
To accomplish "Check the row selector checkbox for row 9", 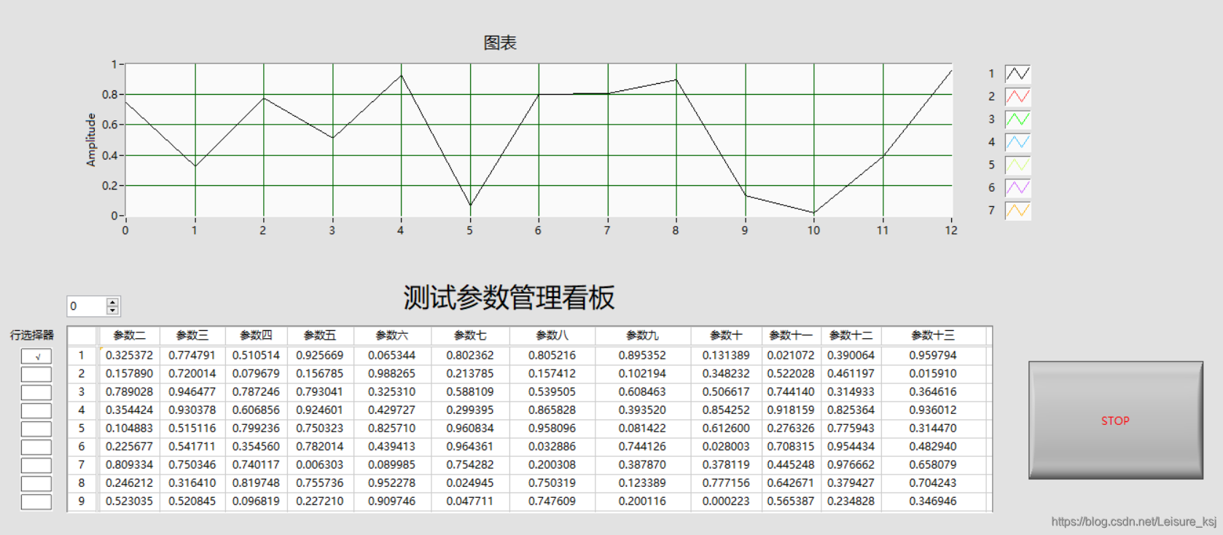I will coord(36,502).
